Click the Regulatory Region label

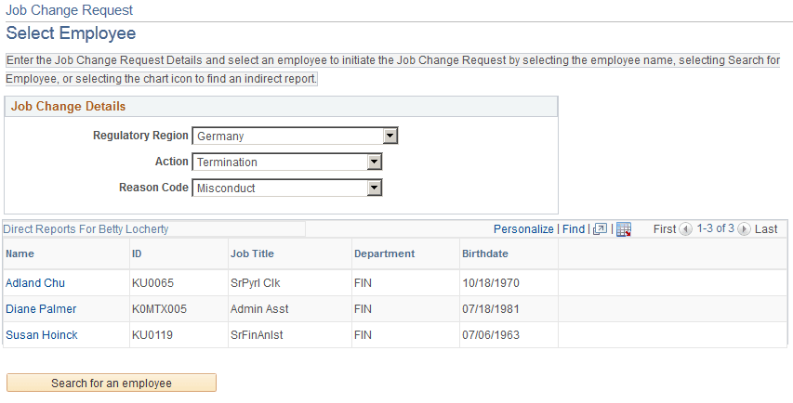(x=140, y=136)
